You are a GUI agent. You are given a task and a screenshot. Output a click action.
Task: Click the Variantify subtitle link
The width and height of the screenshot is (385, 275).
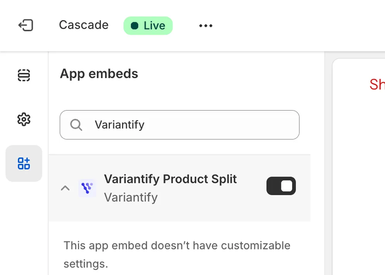point(131,197)
